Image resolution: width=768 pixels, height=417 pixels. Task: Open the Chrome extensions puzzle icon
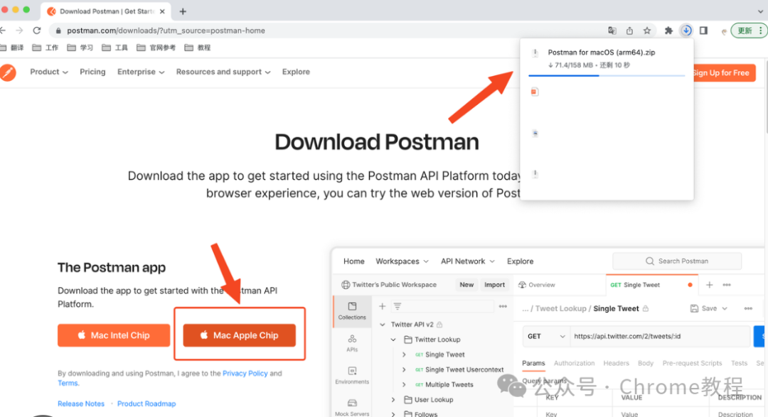point(668,31)
